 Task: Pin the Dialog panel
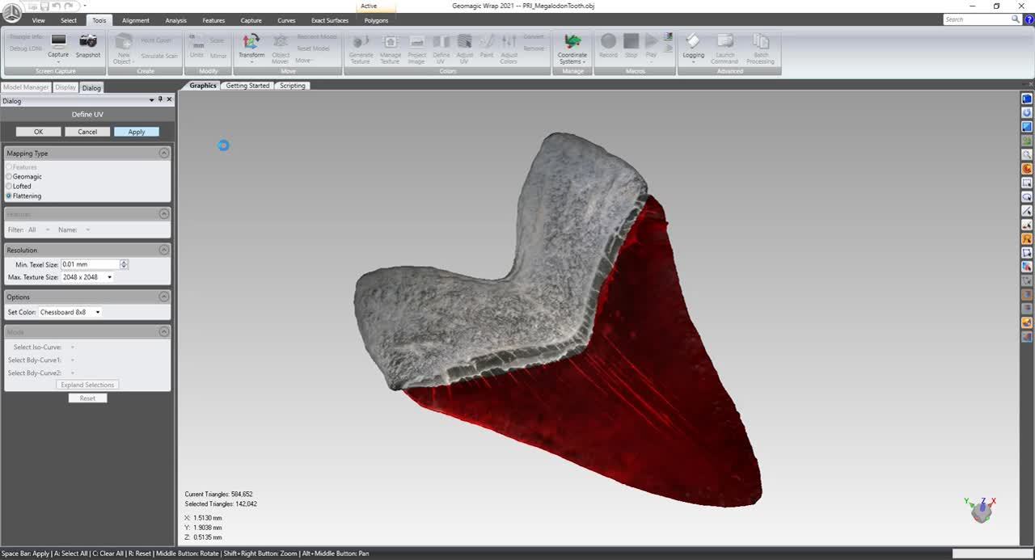[160, 99]
